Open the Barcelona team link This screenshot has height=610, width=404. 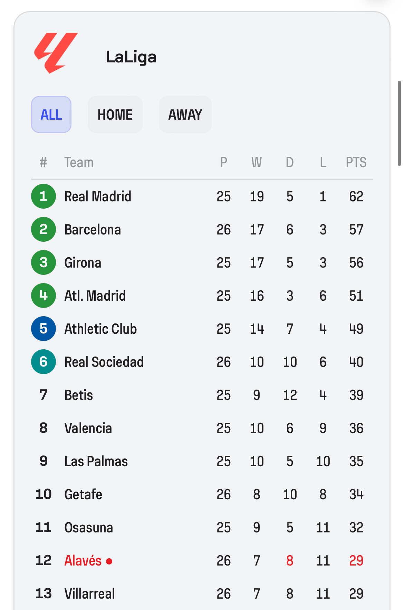pyautogui.click(x=93, y=230)
